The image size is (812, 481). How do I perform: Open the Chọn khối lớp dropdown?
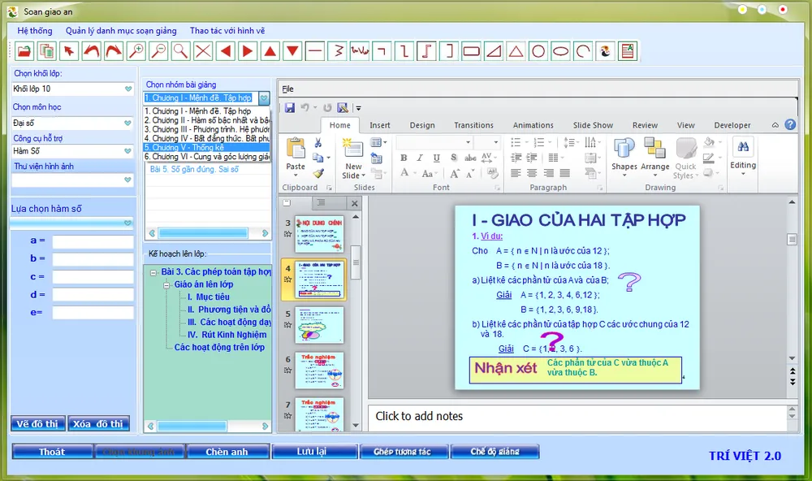(x=127, y=89)
